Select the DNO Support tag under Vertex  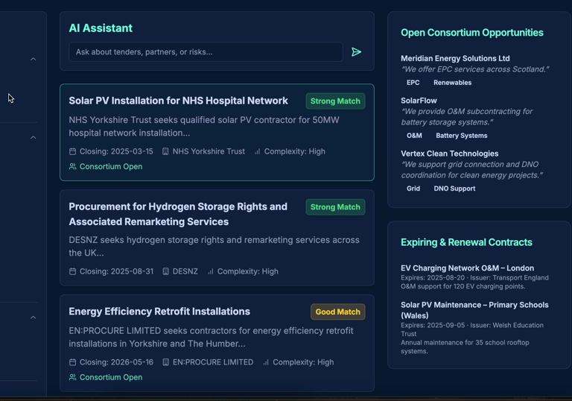(454, 189)
